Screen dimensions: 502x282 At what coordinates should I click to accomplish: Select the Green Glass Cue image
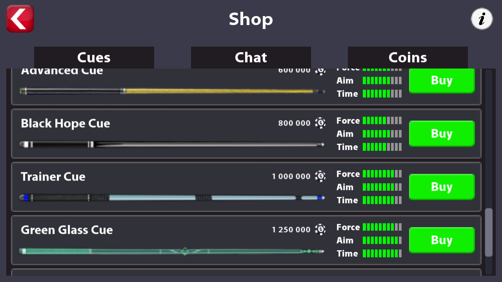(172, 251)
